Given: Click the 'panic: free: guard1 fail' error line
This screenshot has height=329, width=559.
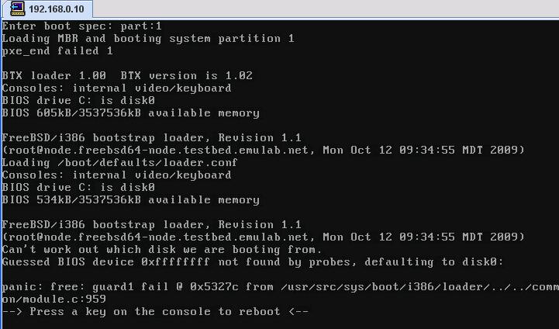Looking at the screenshot, I should pos(280,287).
